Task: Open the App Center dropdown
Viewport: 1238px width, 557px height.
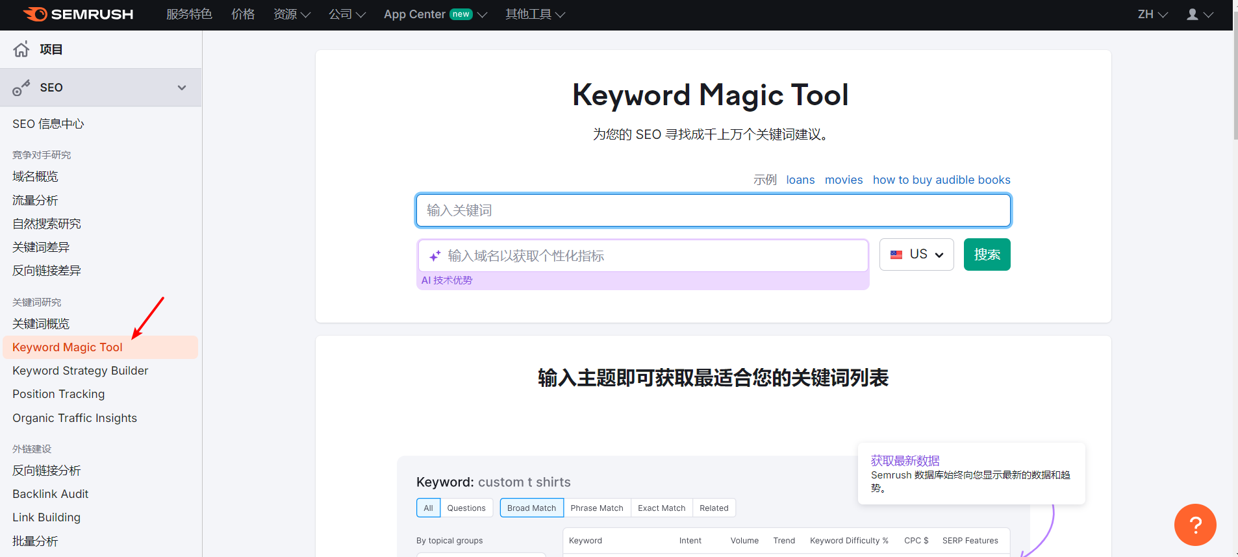Action: 435,14
